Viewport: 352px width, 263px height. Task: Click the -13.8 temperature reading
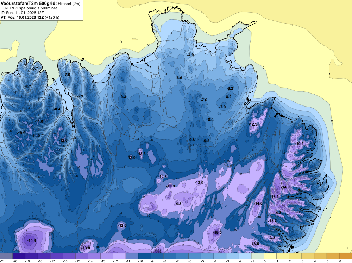pyautogui.click(x=86, y=248)
